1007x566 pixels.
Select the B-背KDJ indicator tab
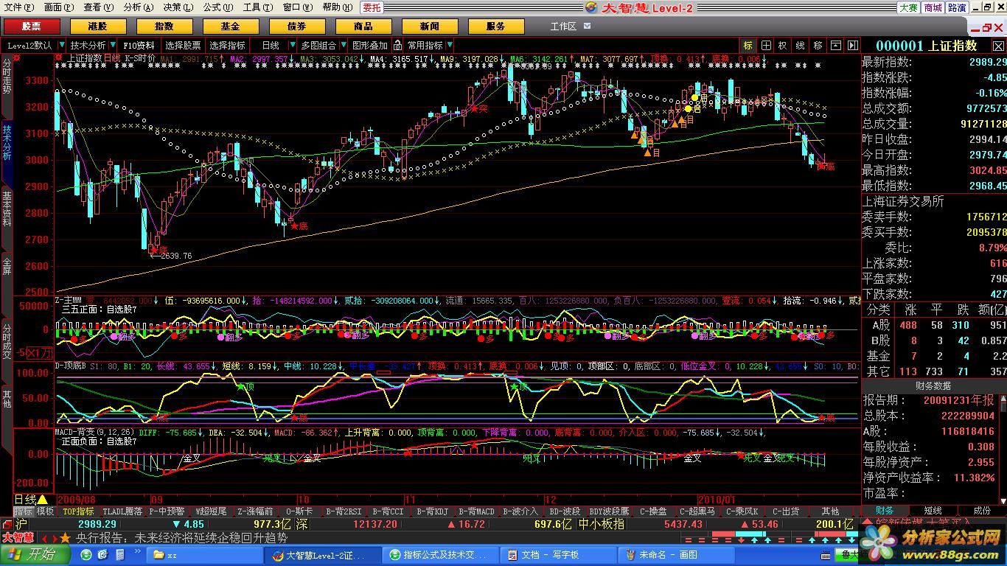[432, 511]
